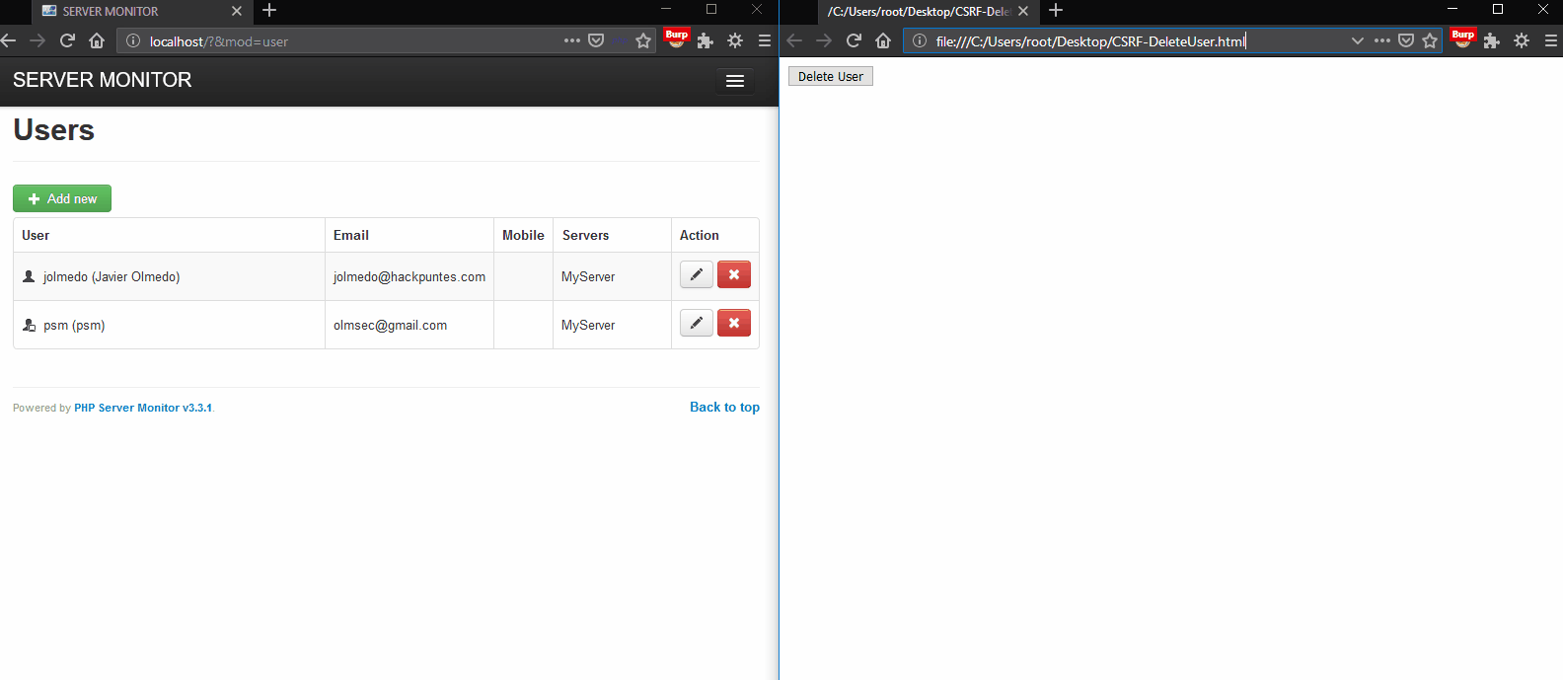This screenshot has width=1563, height=680.
Task: Click jolmedo (Javier Olmedo) user name
Action: tap(112, 276)
